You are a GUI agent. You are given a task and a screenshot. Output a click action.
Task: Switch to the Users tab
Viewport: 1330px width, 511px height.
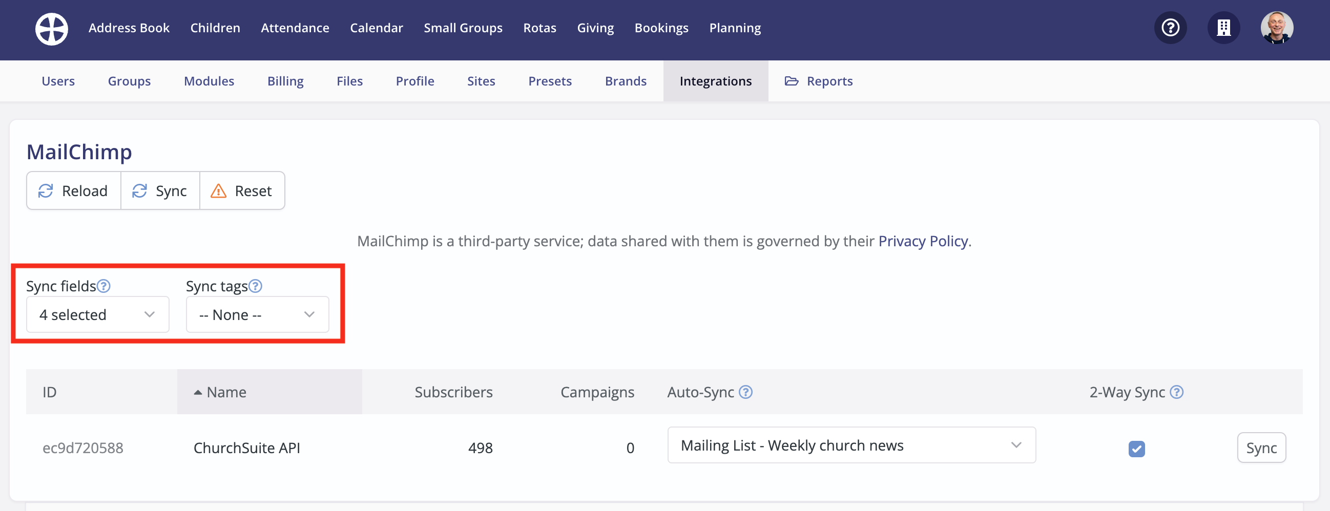click(58, 81)
